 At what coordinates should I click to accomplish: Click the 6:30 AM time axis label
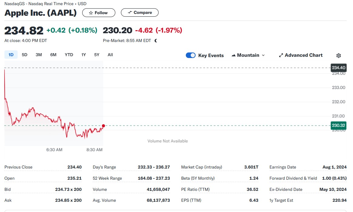coord(54,150)
